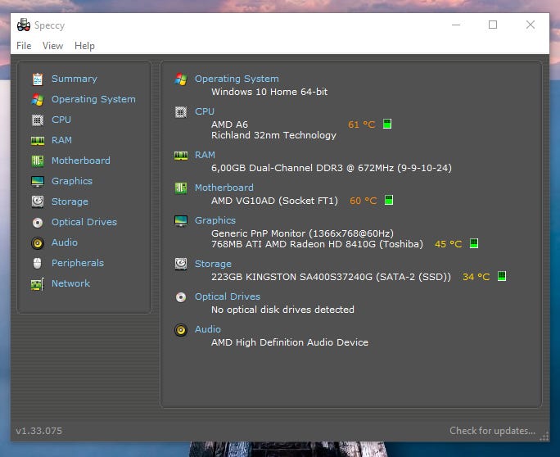The height and width of the screenshot is (457, 560).
Task: Click the green temperature indicator beside storage 34 °C
Action: pyautogui.click(x=502, y=276)
